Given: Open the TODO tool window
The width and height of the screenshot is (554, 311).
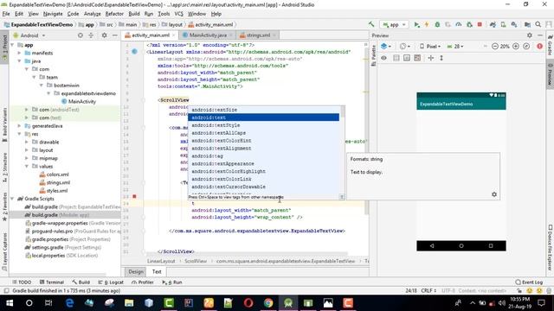Looking at the screenshot, I should pos(22,282).
